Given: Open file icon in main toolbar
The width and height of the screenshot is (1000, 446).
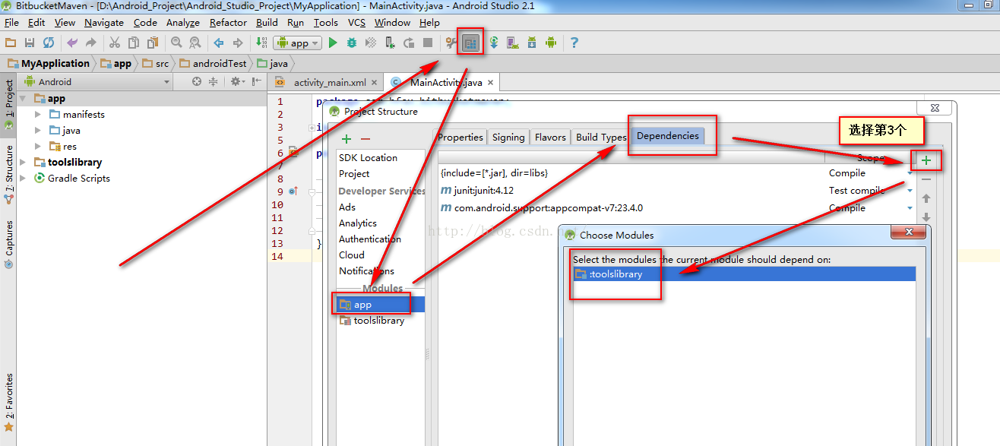Looking at the screenshot, I should coord(11,43).
